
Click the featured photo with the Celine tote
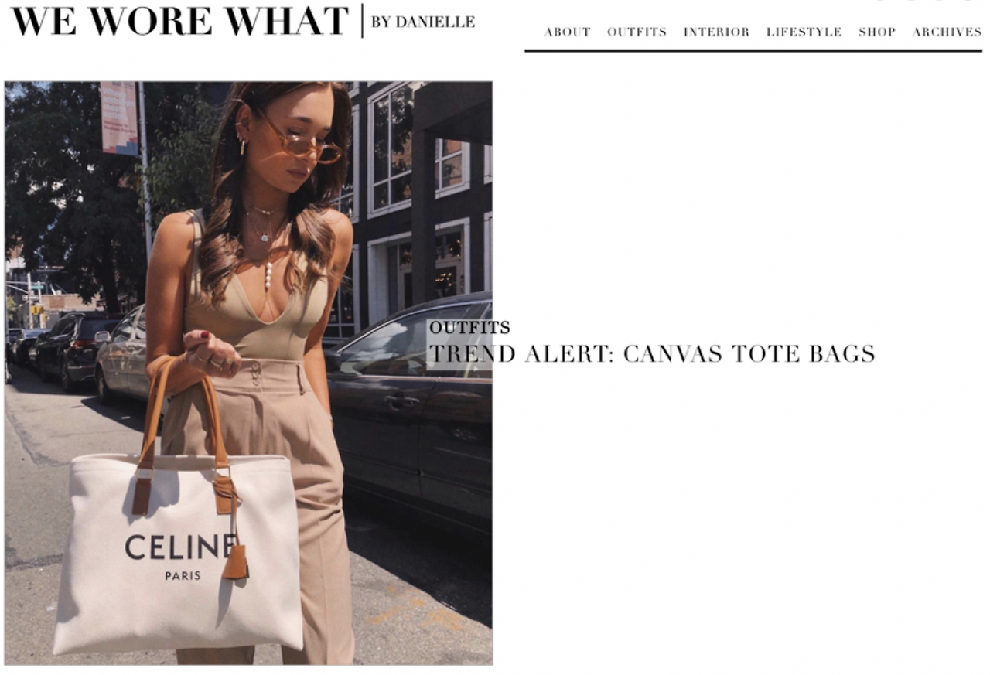click(x=248, y=373)
